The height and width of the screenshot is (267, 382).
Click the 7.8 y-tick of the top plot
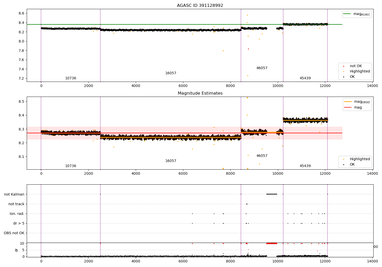(21, 51)
